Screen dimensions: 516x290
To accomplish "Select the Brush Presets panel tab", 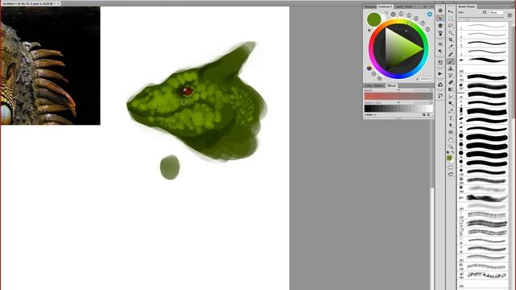I will pos(467,6).
